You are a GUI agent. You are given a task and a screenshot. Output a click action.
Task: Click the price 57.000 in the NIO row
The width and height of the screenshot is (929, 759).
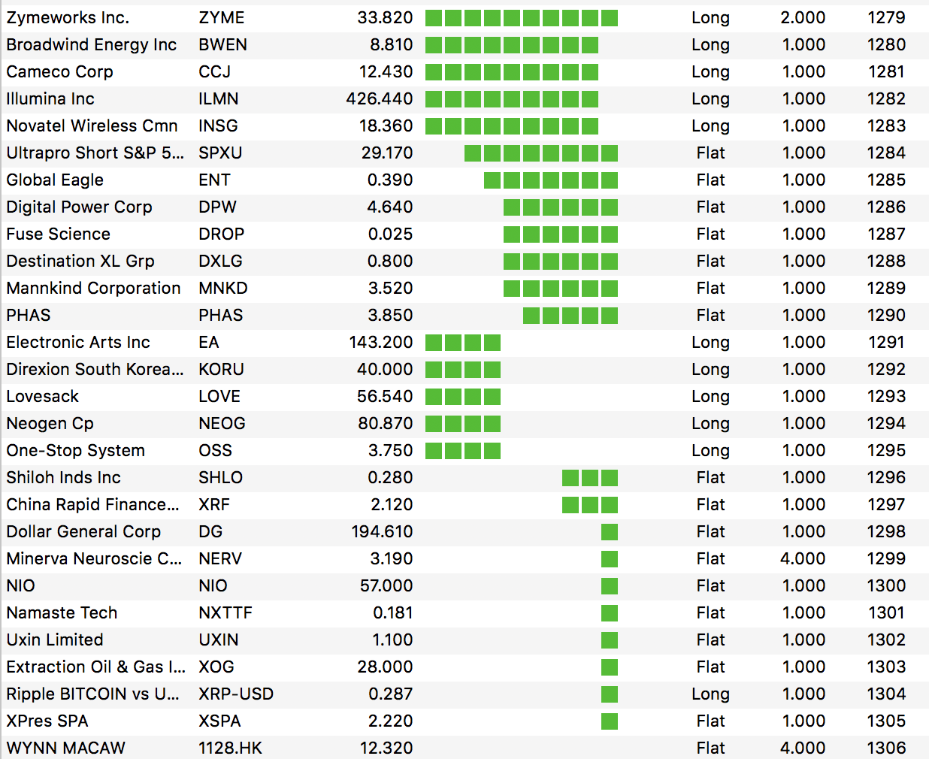[x=386, y=585]
